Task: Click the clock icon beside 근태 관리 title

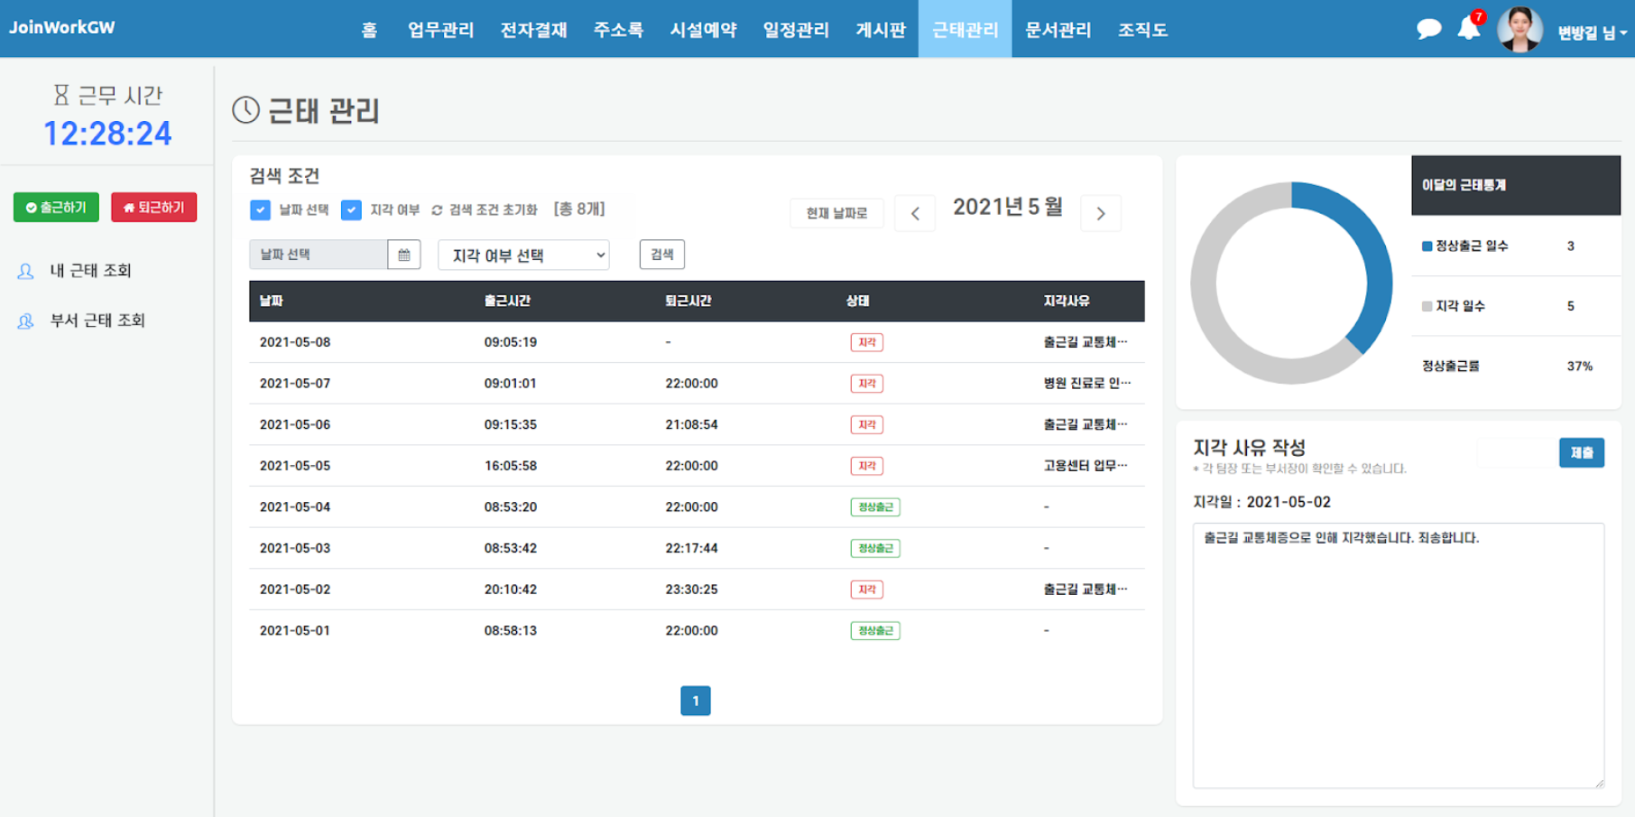Action: [x=245, y=111]
